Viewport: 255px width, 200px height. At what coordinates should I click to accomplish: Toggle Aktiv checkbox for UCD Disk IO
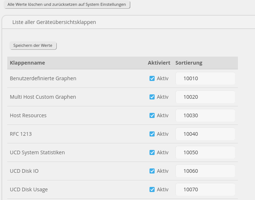pos(152,171)
